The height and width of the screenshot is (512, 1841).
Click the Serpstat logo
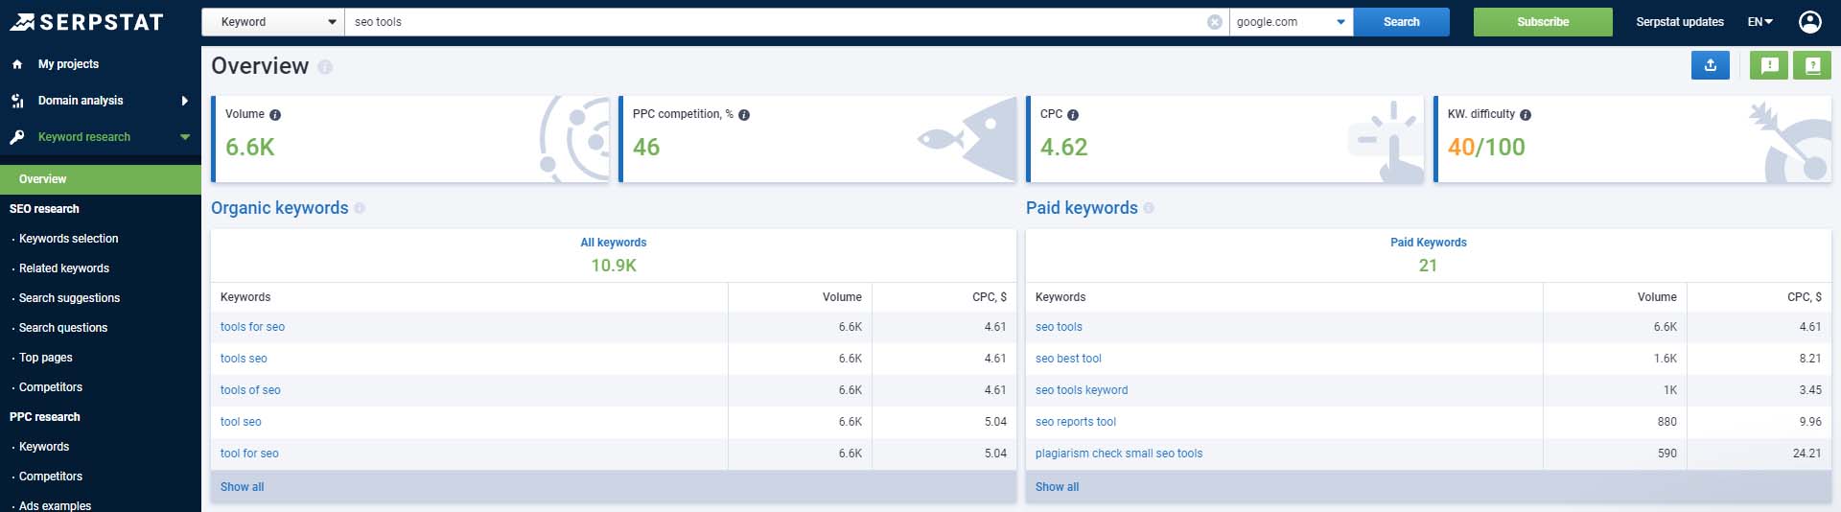click(86, 21)
